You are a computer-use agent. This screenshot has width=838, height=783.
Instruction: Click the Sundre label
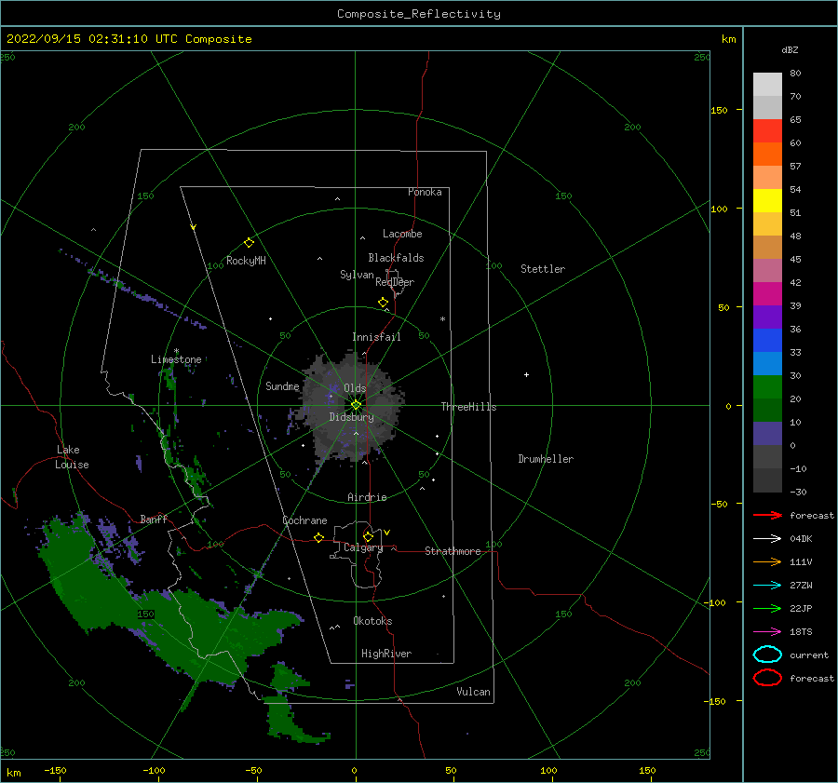[x=282, y=386]
